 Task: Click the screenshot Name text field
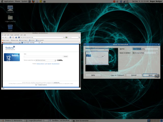145,49
